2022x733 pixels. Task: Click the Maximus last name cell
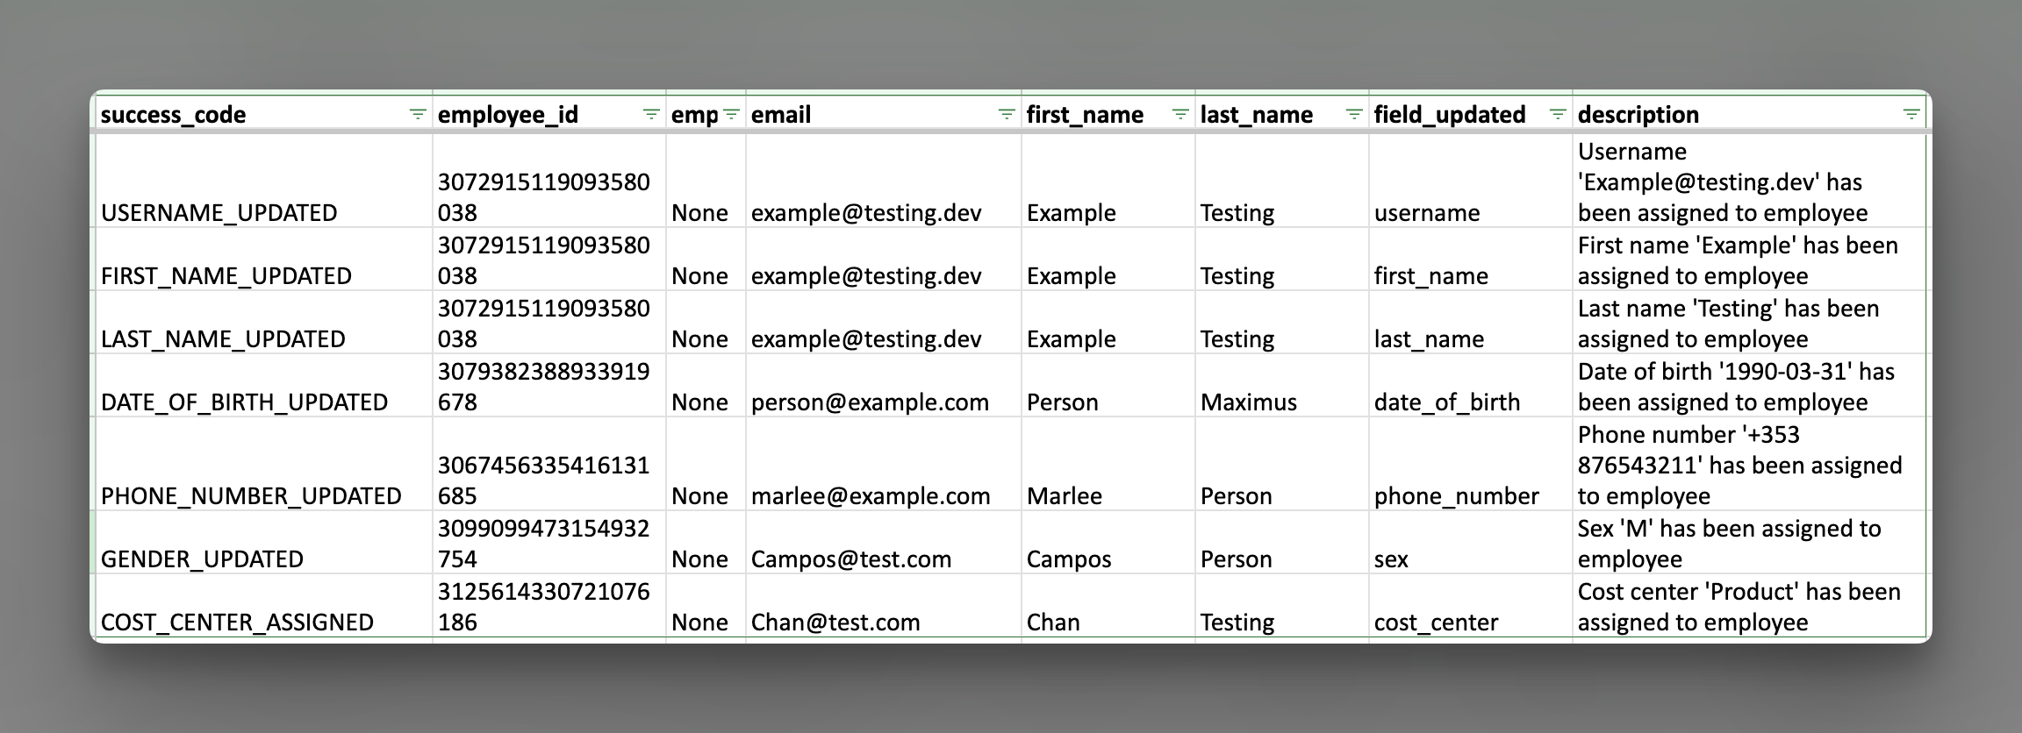click(x=1282, y=385)
